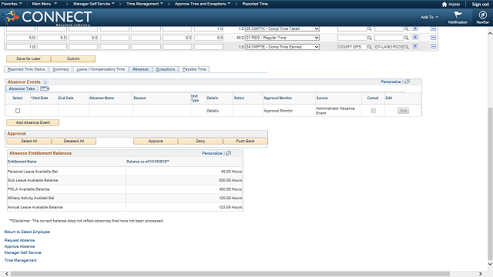Screen dimensions: 493x277
Task: Select the Absence Take grid tab
Action: 22,89
